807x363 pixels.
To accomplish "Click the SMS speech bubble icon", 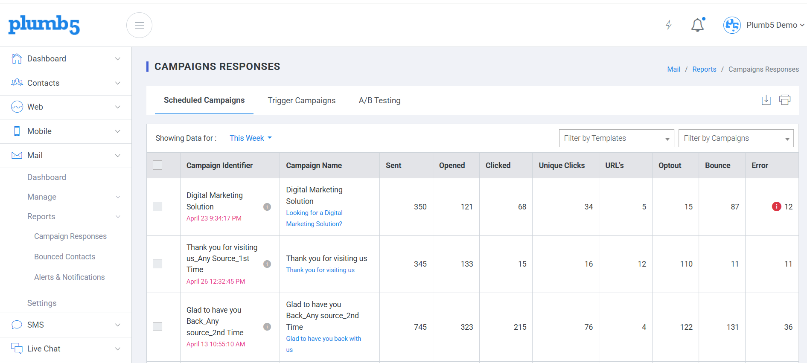I will 17,325.
